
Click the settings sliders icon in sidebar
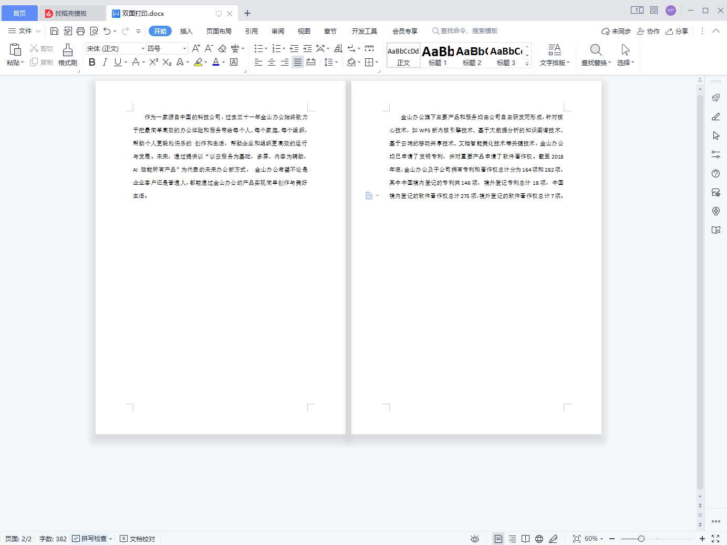click(x=715, y=154)
